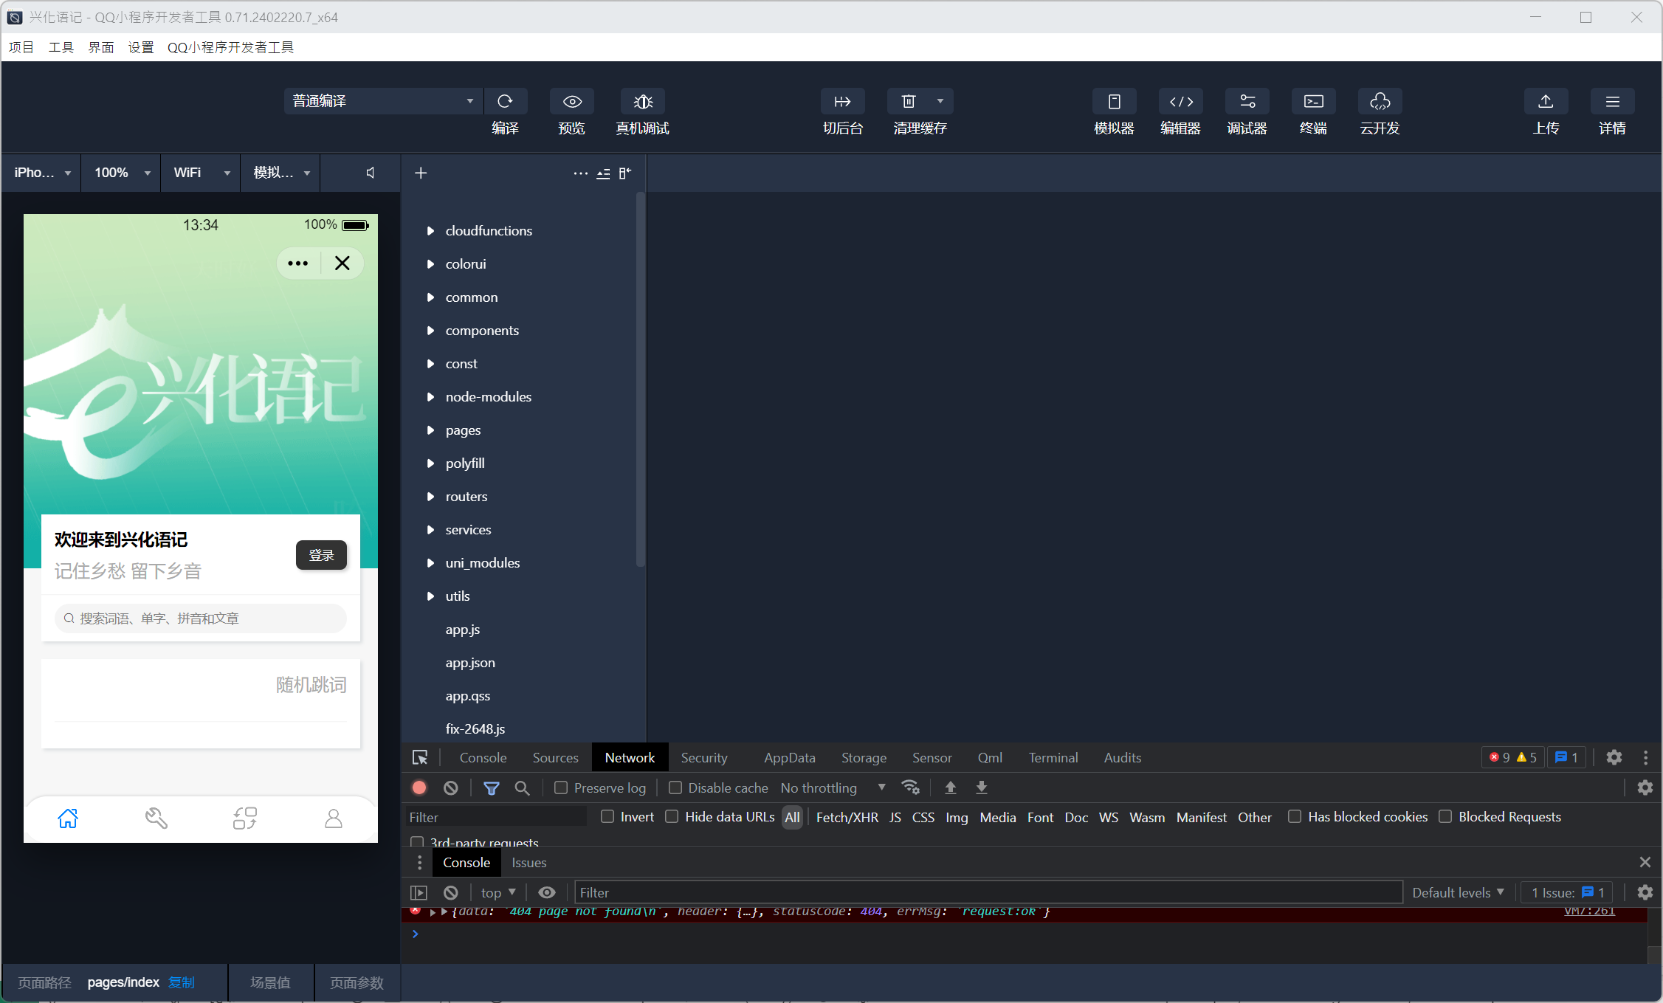Open 预览 preview eye icon
This screenshot has width=1663, height=1003.
572,102
